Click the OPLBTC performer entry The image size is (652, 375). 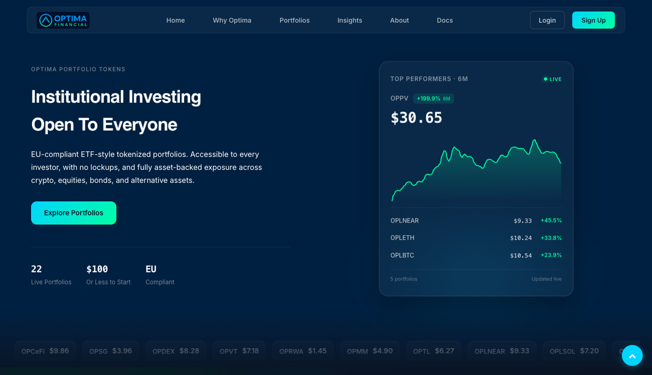[x=476, y=255]
